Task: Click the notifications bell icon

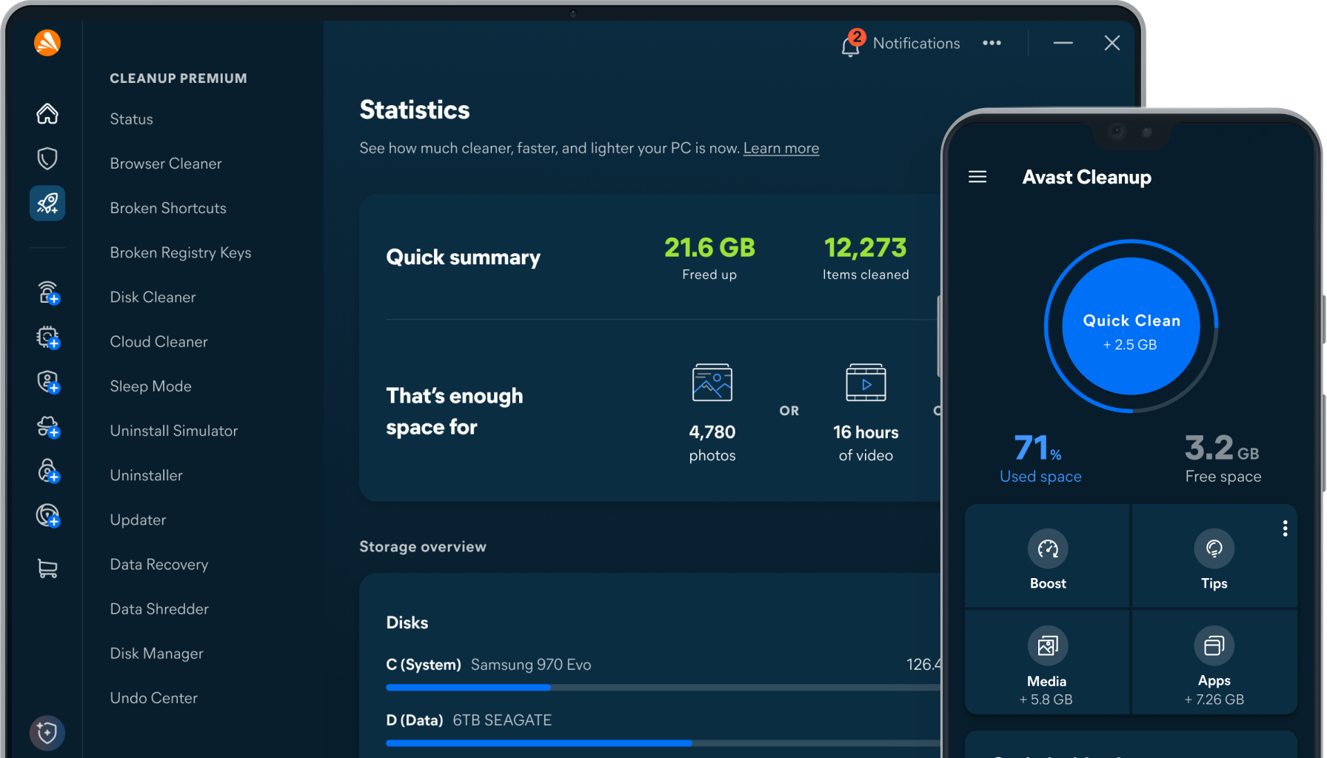Action: click(852, 44)
